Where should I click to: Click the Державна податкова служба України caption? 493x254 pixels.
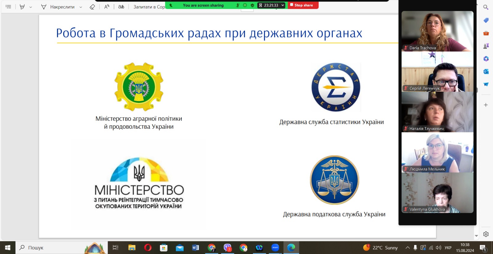click(x=334, y=214)
